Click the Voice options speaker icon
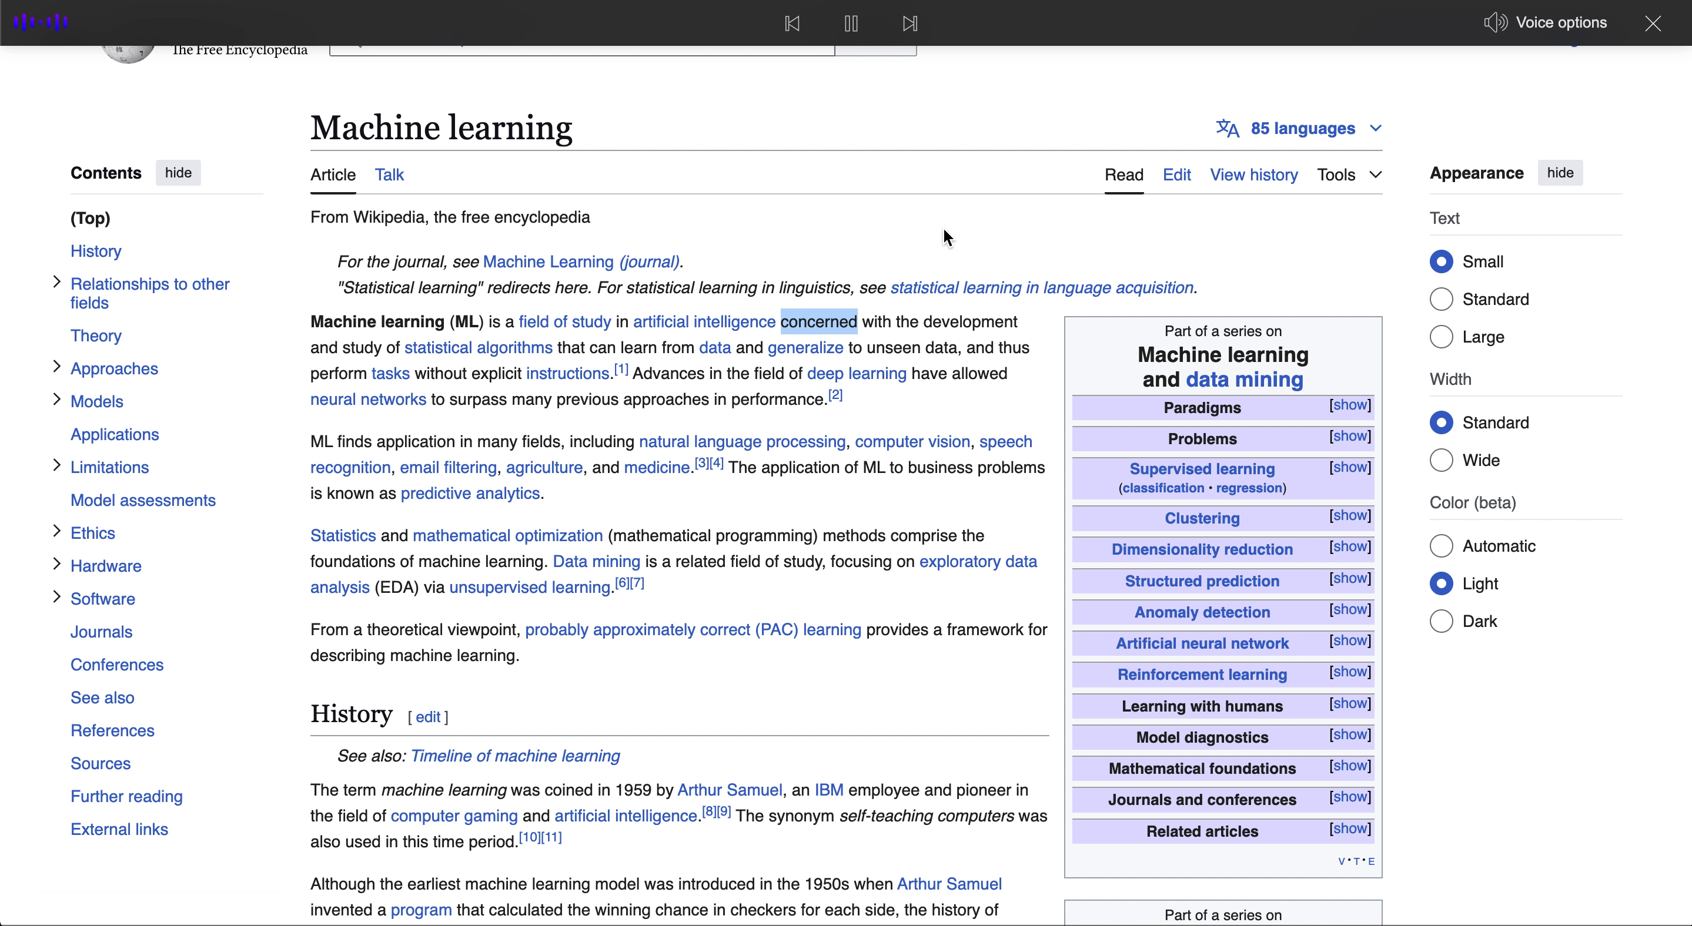1692x926 pixels. 1496,22
